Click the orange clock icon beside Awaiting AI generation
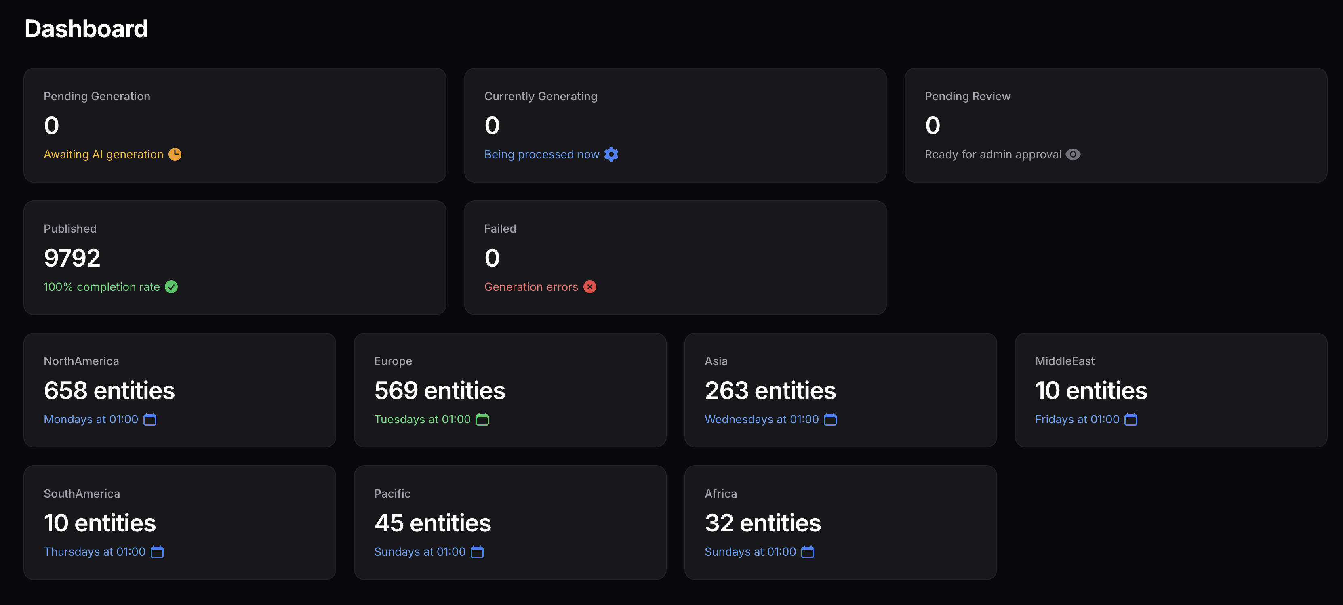Viewport: 1343px width, 605px height. [x=175, y=154]
